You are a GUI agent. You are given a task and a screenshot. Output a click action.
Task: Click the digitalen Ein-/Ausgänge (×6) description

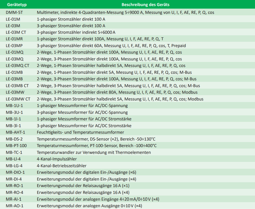click(86, 172)
